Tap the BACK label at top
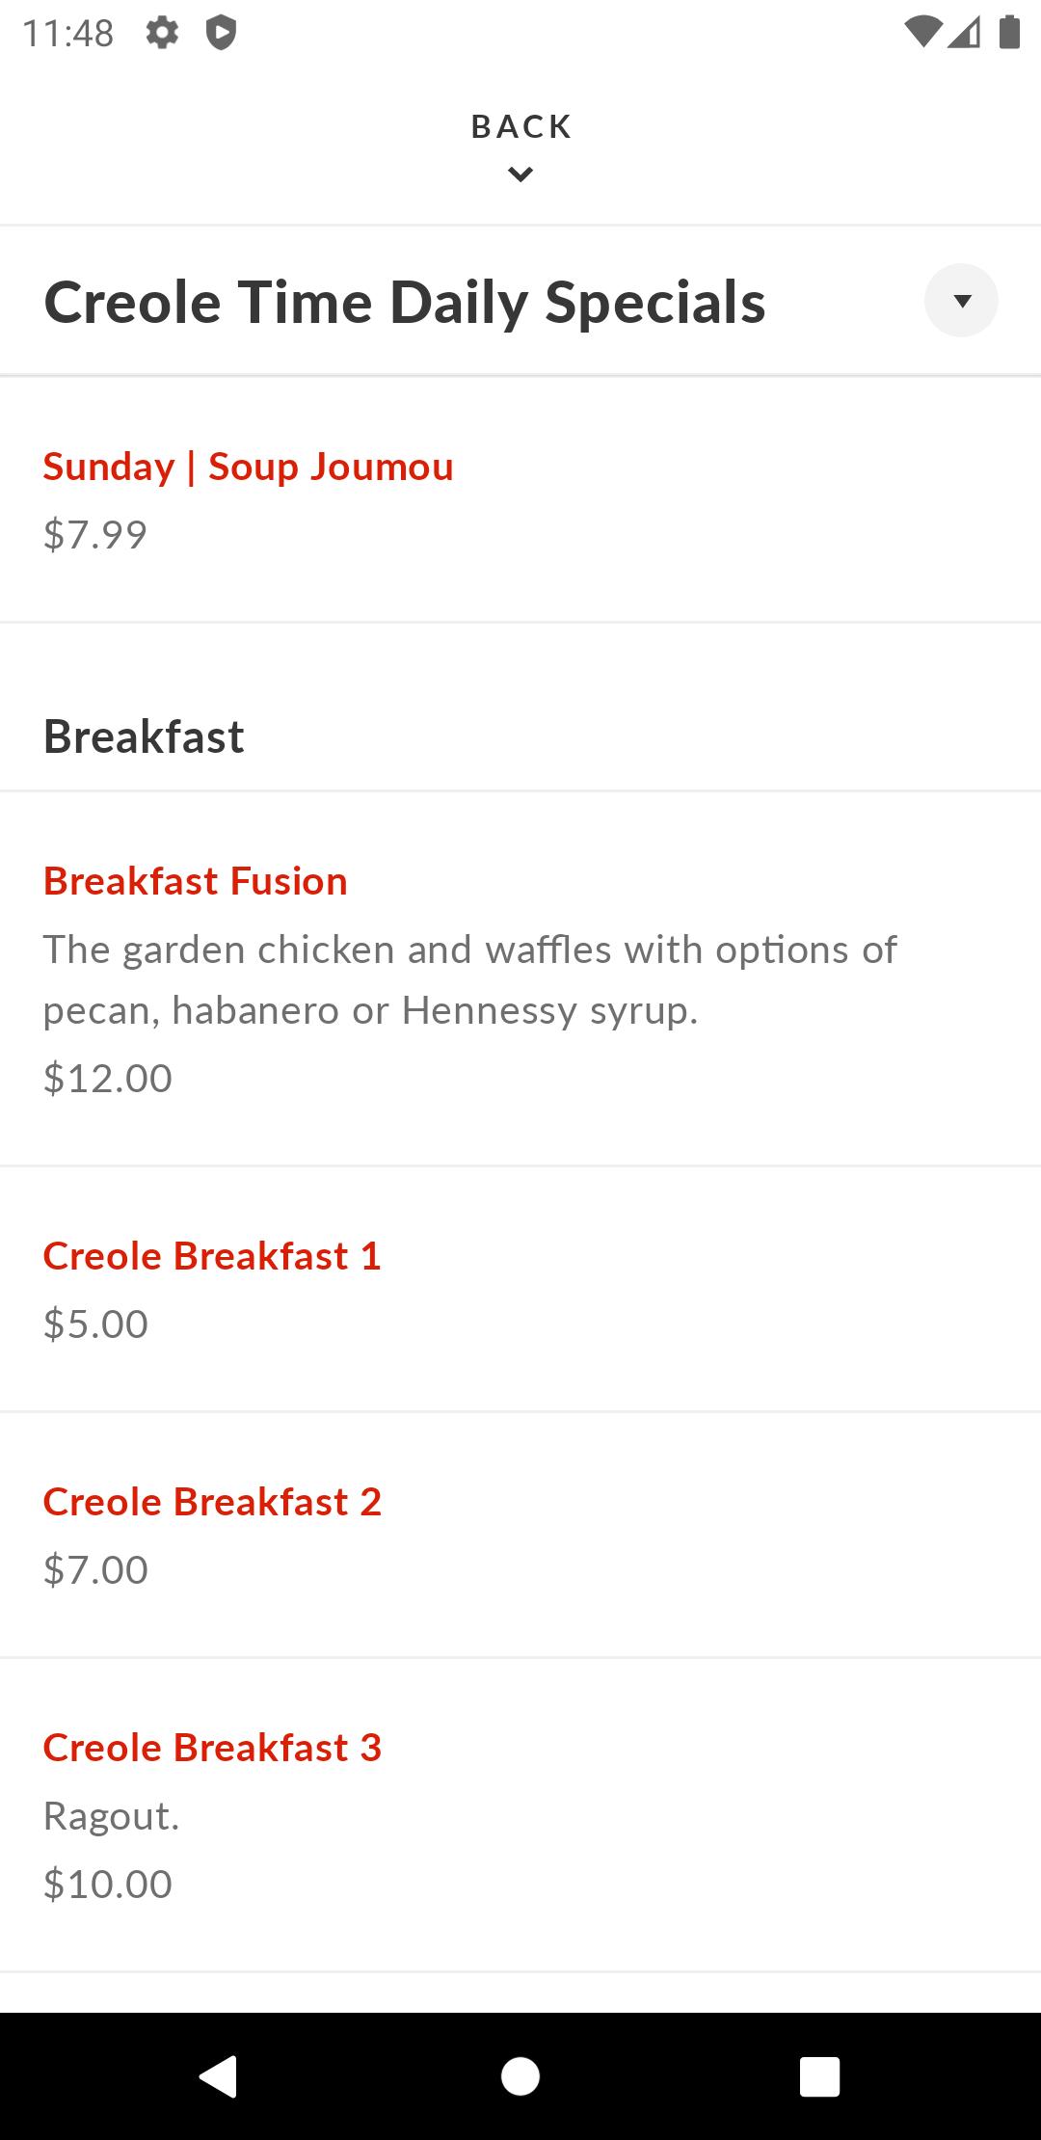The width and height of the screenshot is (1041, 2140). coord(520,126)
